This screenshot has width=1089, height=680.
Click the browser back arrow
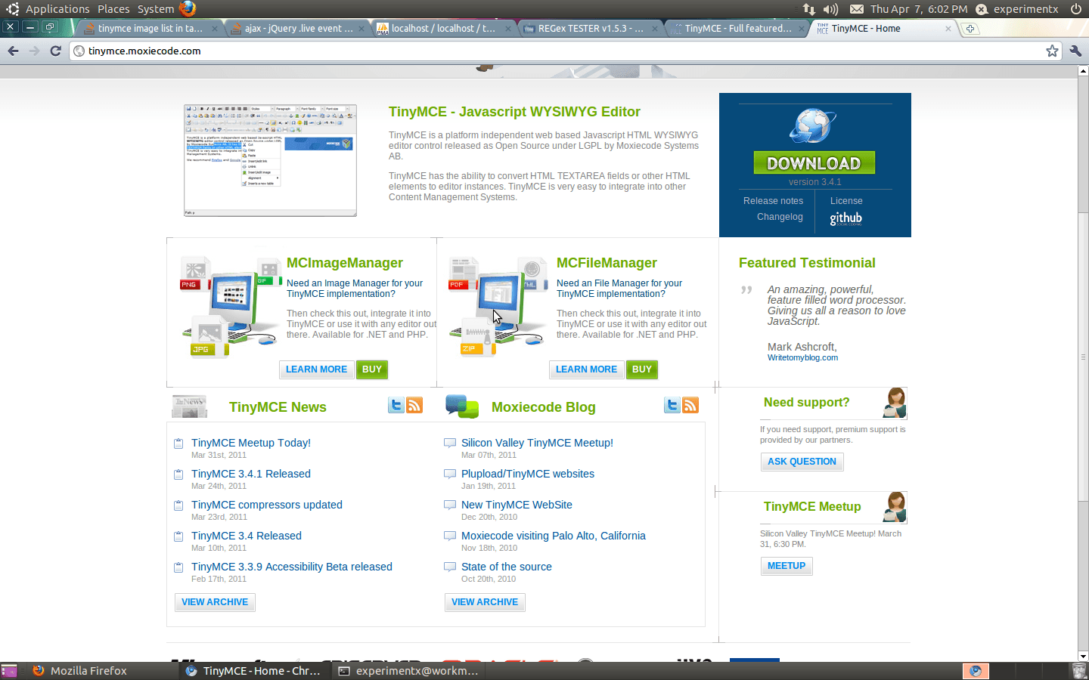point(13,51)
